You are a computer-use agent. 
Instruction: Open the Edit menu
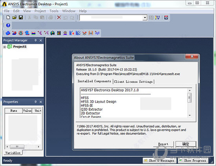[x=16, y=11]
